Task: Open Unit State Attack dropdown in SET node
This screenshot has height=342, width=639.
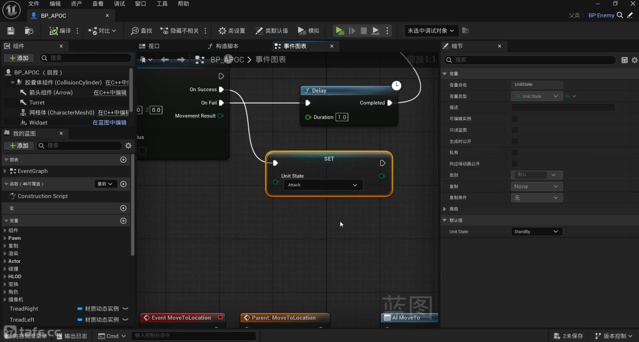Action: tap(322, 185)
